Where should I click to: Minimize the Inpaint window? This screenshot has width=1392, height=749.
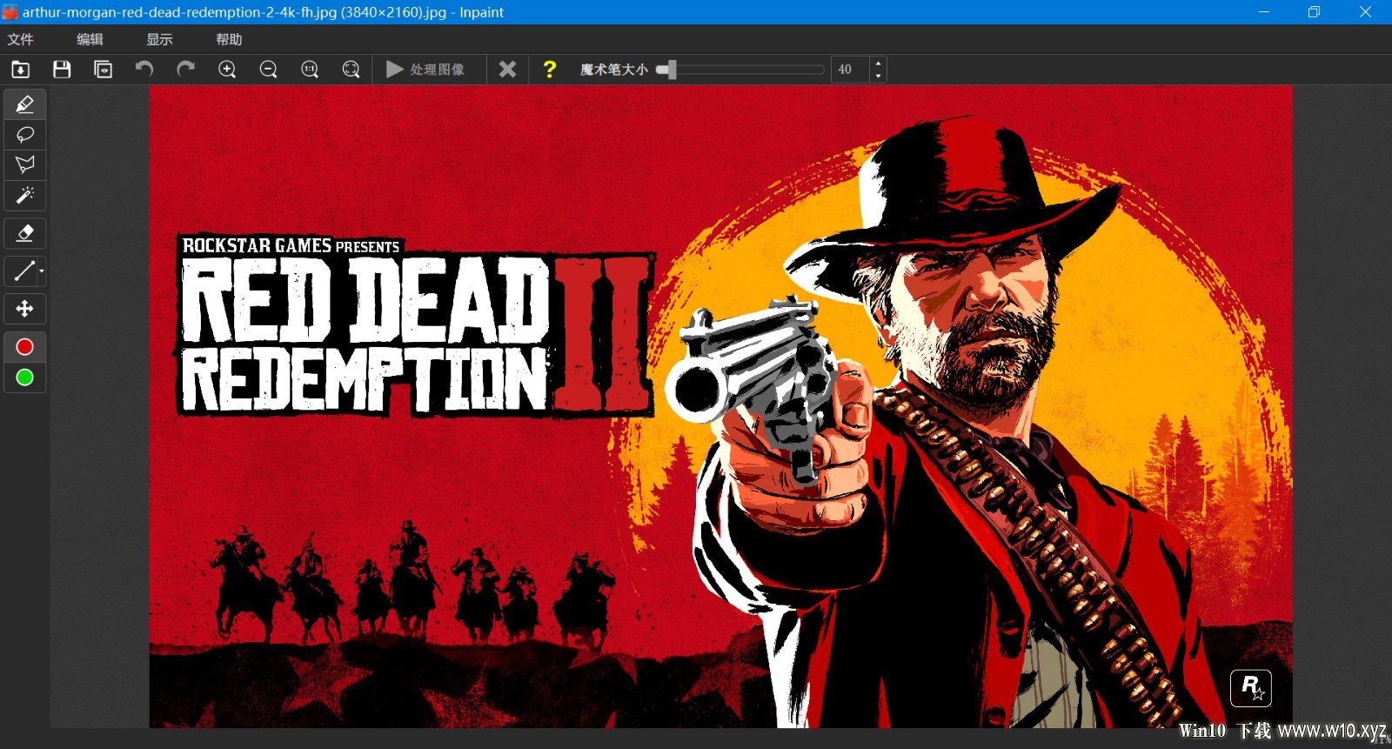pyautogui.click(x=1264, y=12)
